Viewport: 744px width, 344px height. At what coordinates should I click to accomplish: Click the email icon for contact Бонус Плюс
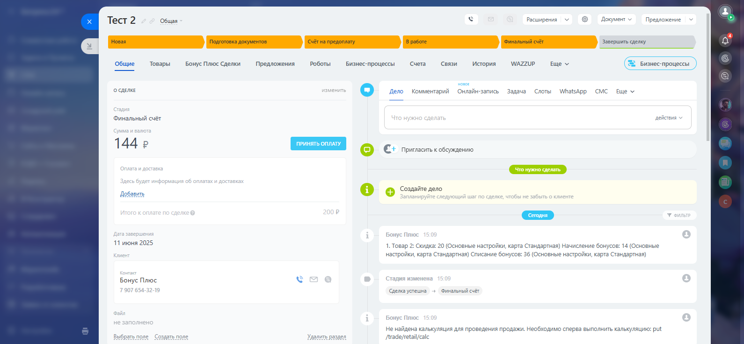[314, 280]
